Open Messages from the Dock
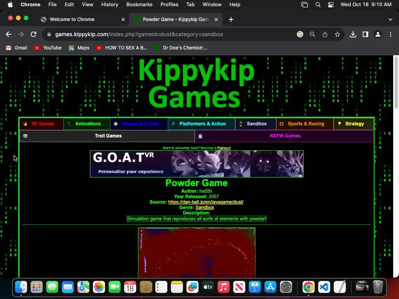The height and width of the screenshot is (299, 399). coord(52,287)
